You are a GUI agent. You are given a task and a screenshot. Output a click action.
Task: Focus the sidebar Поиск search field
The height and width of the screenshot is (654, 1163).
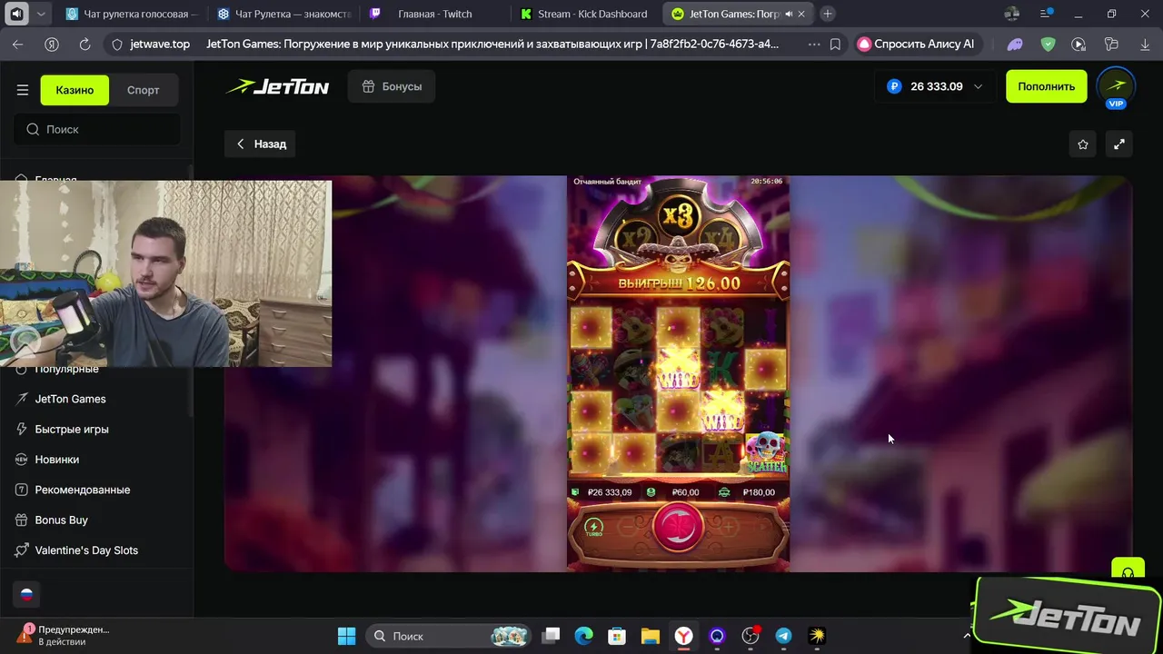pyautogui.click(x=97, y=129)
